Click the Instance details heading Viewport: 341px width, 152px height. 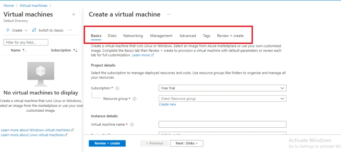104,116
